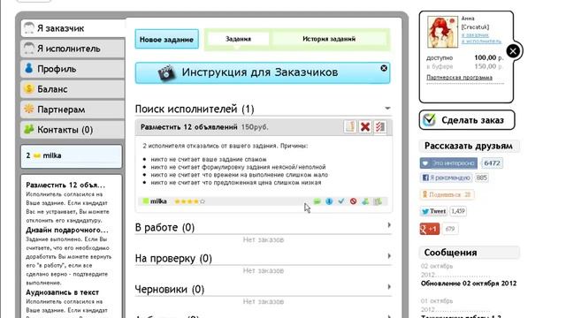The image size is (566, 318).
Task: Open 'Дизайн подарочного...' notification in sidebar
Action: pyautogui.click(x=67, y=230)
